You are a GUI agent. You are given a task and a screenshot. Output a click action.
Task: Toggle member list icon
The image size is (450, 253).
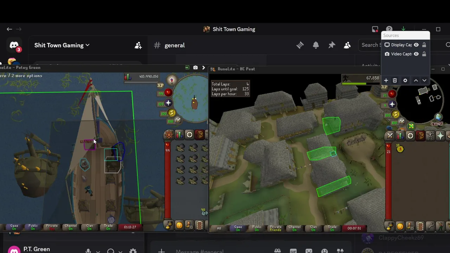click(347, 45)
